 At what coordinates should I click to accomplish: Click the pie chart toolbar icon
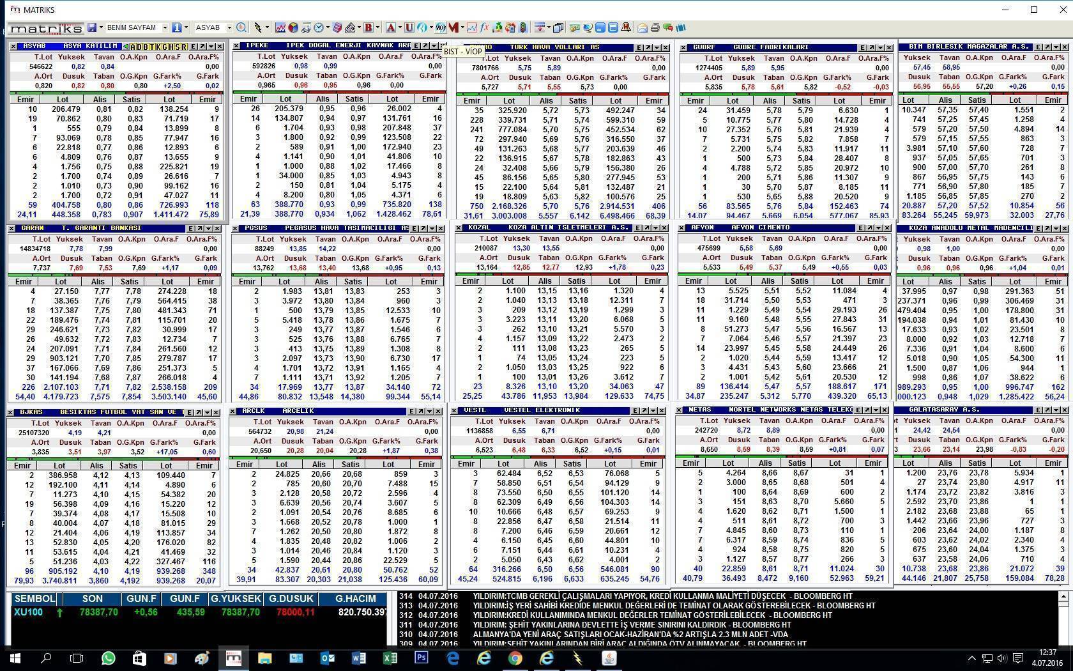(x=293, y=27)
